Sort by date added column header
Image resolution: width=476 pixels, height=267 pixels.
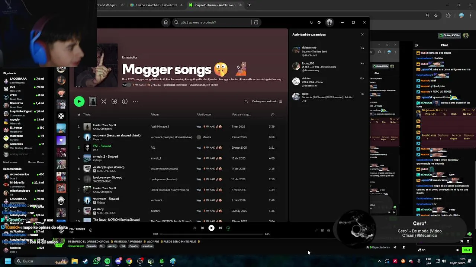coord(242,115)
